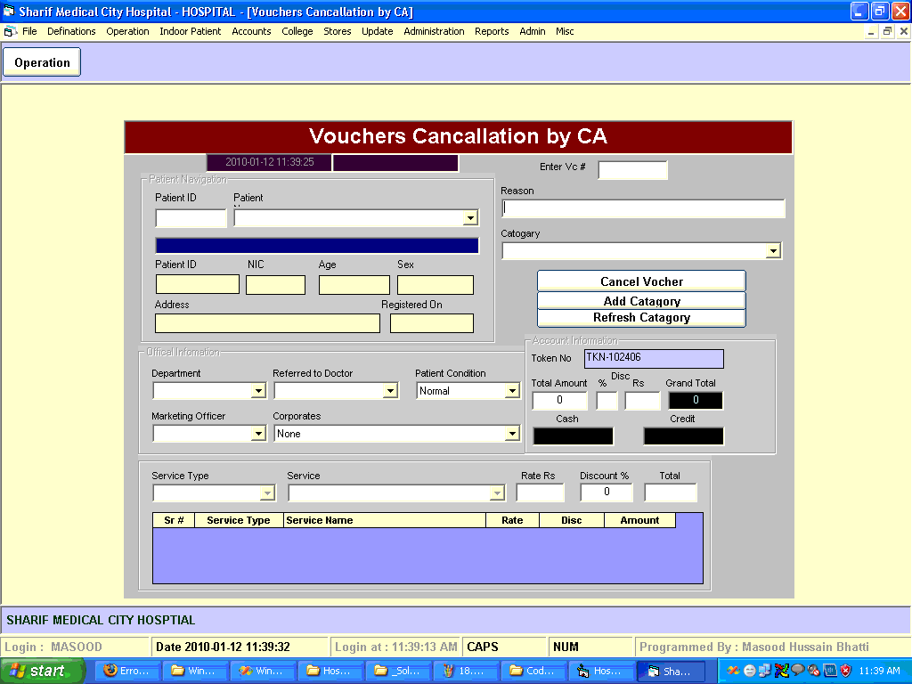Click the Disc column header
This screenshot has width=912, height=684.
pos(572,520)
